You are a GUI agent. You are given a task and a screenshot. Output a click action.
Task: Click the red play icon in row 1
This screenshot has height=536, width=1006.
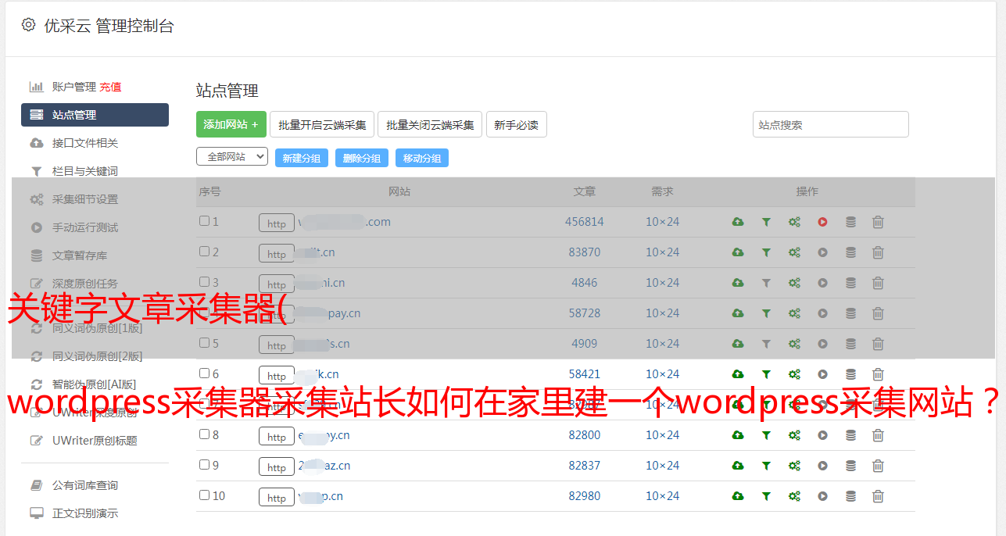tap(822, 222)
